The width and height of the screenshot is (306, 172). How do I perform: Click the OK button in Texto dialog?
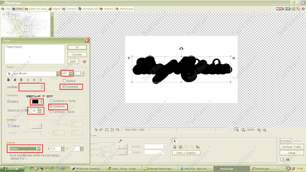[77, 47]
